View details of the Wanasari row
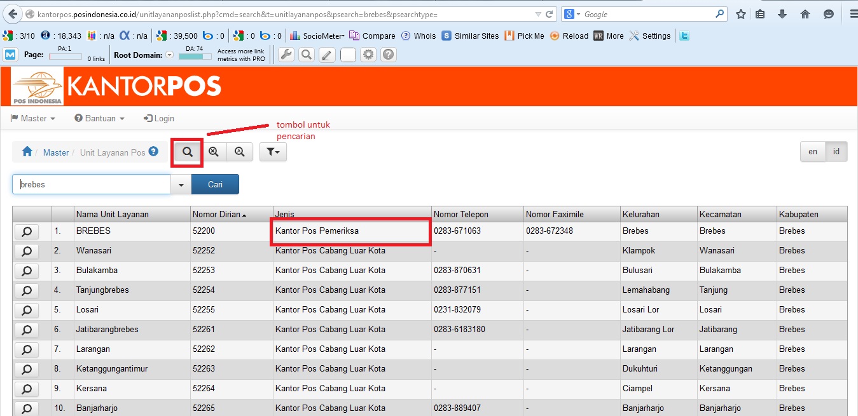The image size is (858, 416). [27, 252]
